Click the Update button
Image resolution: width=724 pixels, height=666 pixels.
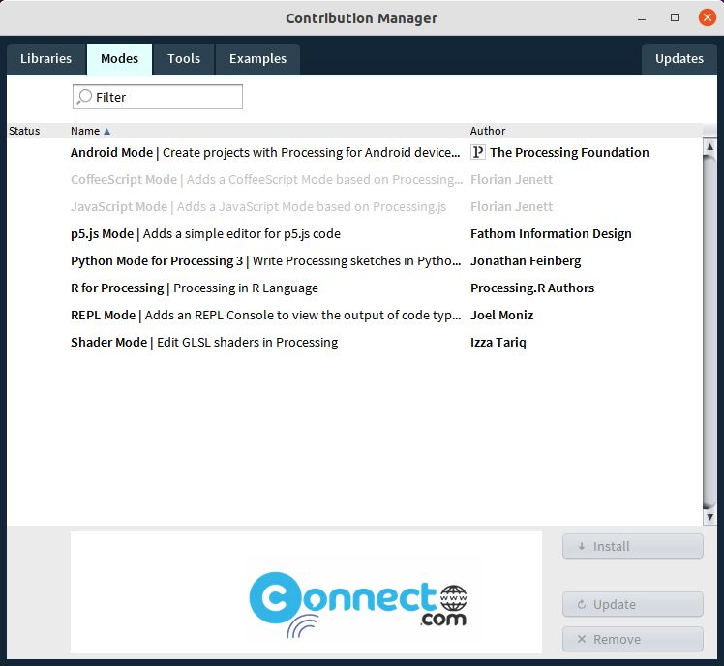pyautogui.click(x=633, y=604)
